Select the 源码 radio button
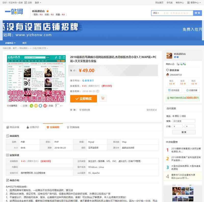Screen dimensions: 204x202 coord(173,116)
